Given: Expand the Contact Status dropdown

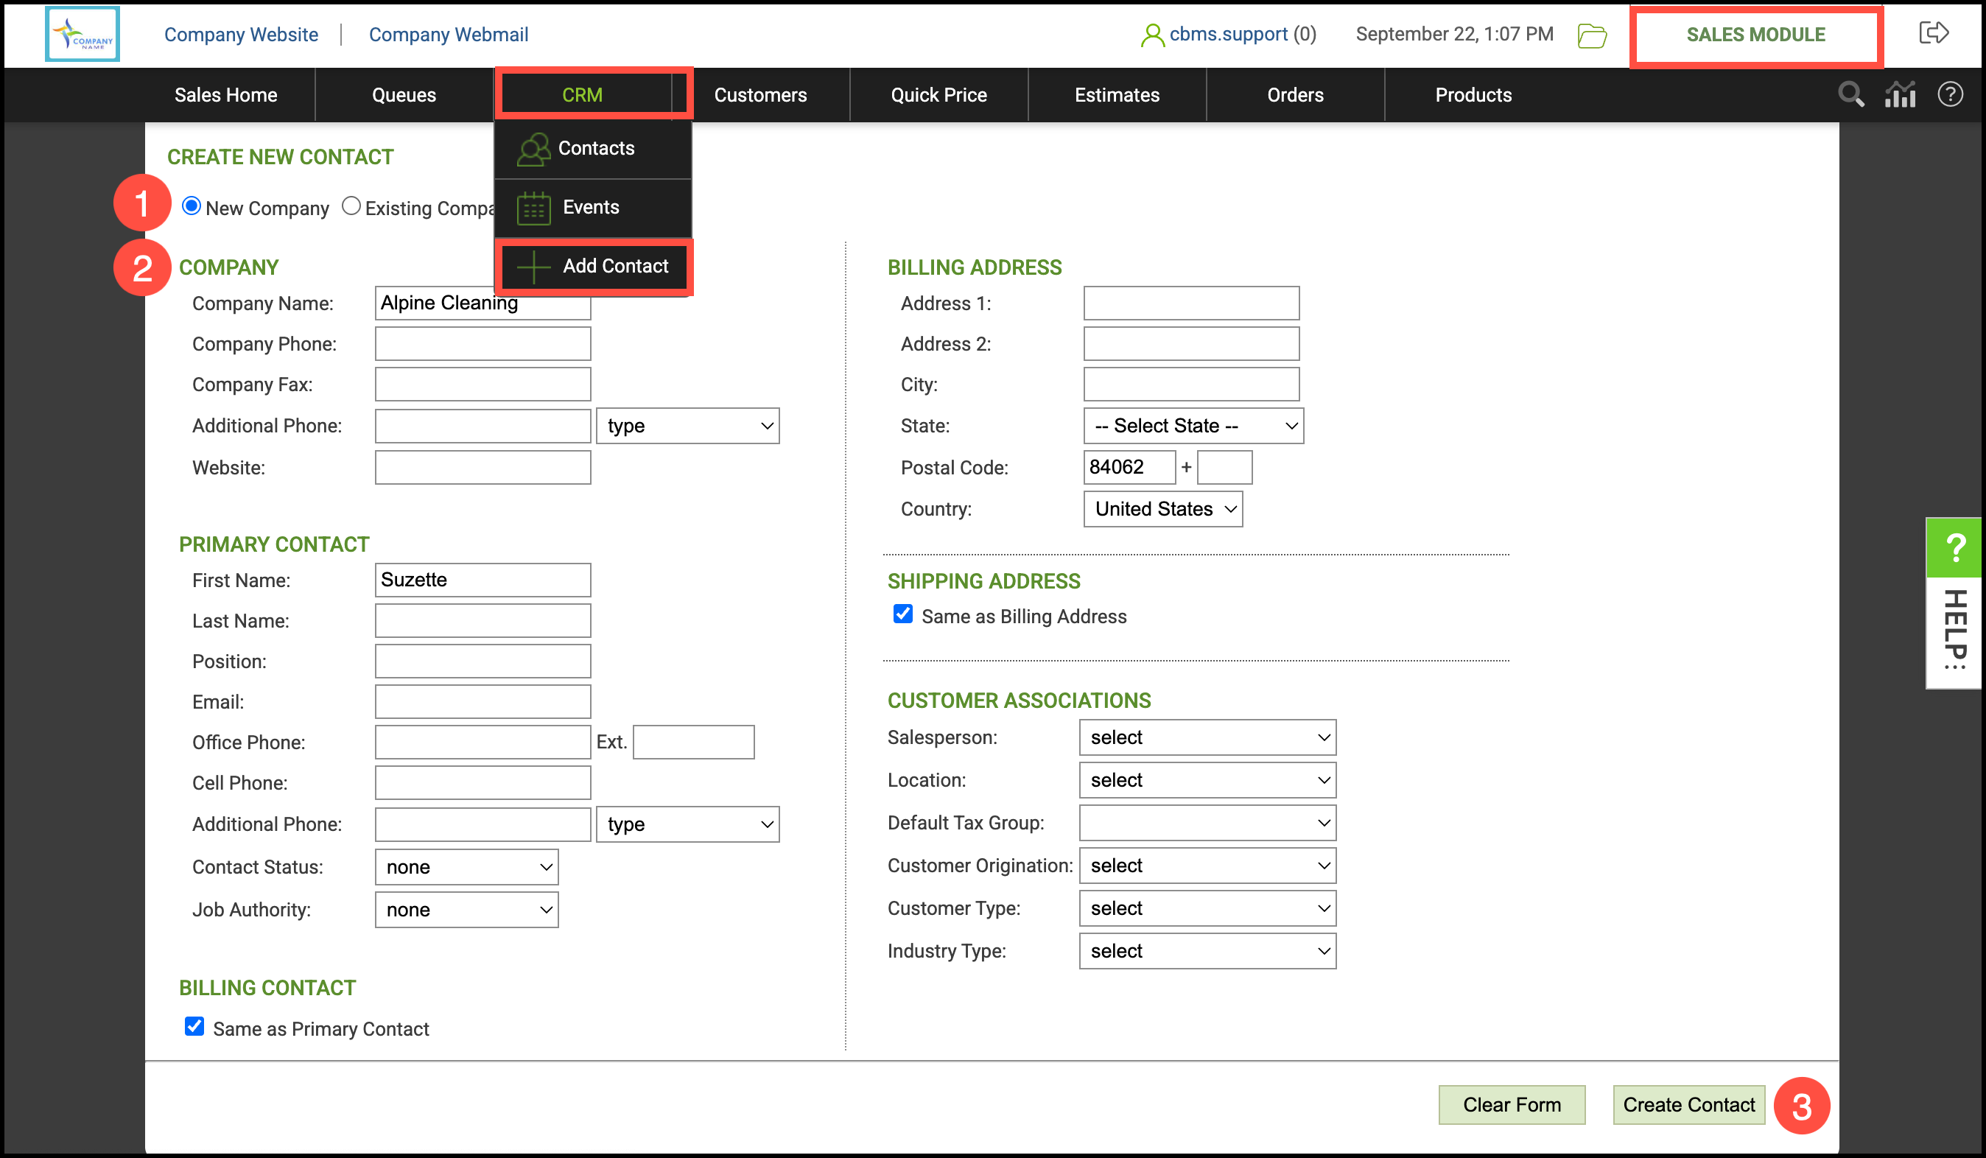Looking at the screenshot, I should pyautogui.click(x=466, y=867).
